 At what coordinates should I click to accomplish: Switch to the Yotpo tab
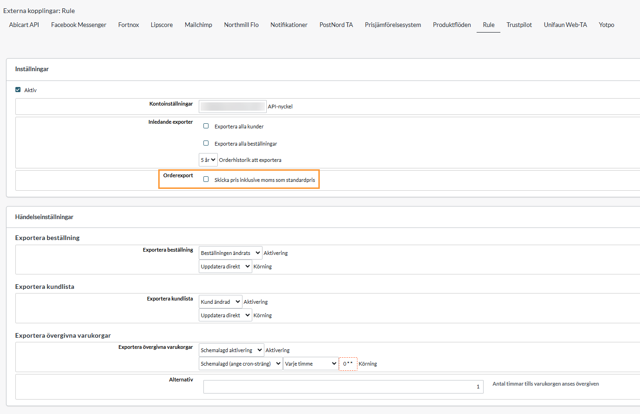pos(606,25)
